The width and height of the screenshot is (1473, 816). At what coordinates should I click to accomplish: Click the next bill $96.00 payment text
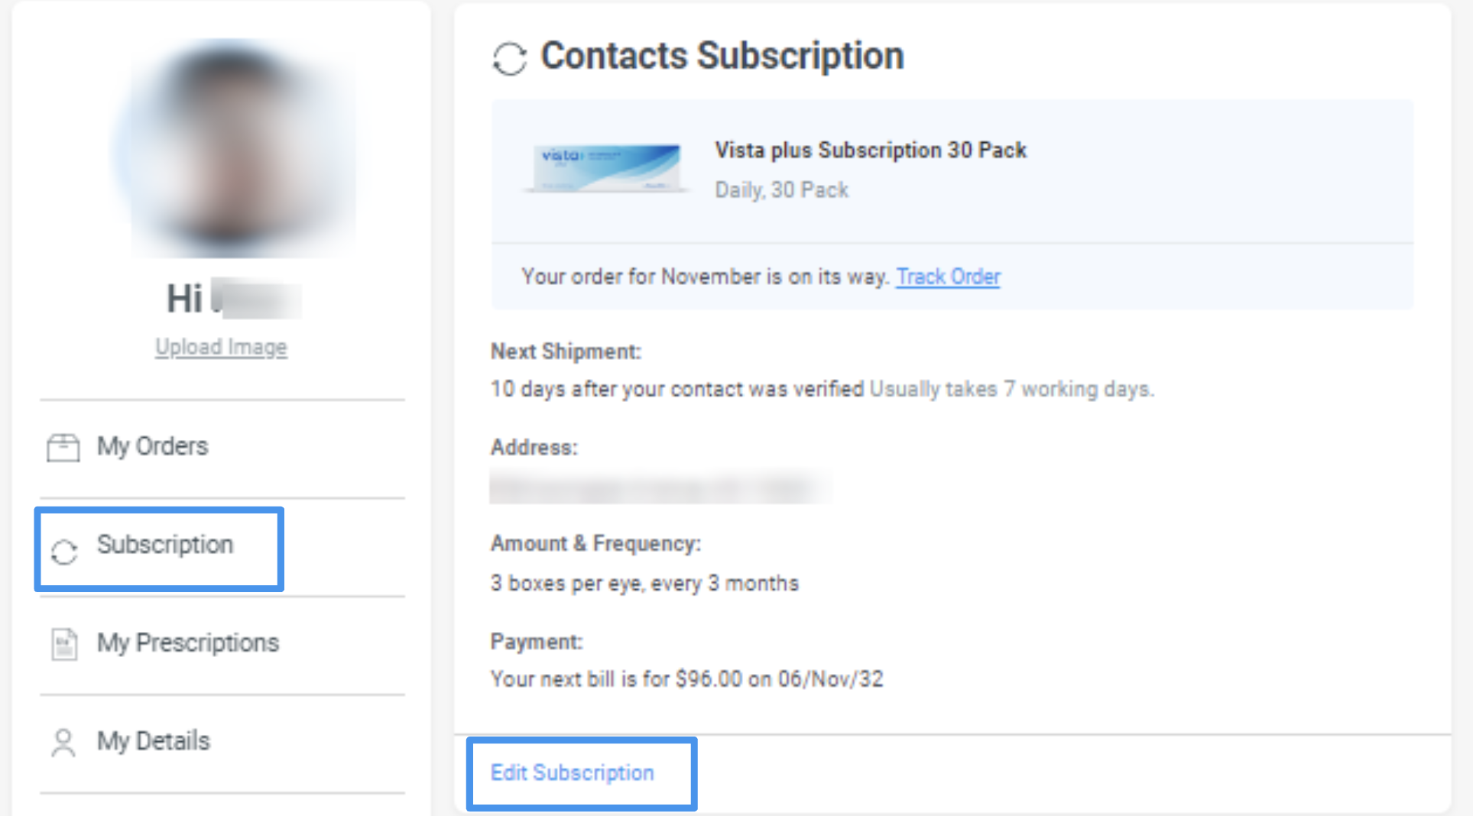(686, 679)
